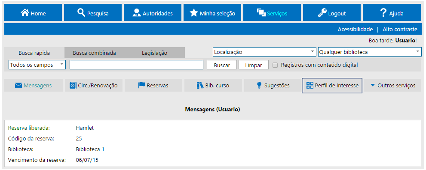Click the Ajuda question mark icon
The width and height of the screenshot is (426, 170).
click(383, 13)
